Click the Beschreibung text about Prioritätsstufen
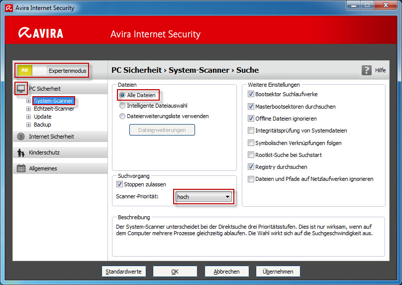Viewport: 402px width, 285px height. [x=244, y=230]
